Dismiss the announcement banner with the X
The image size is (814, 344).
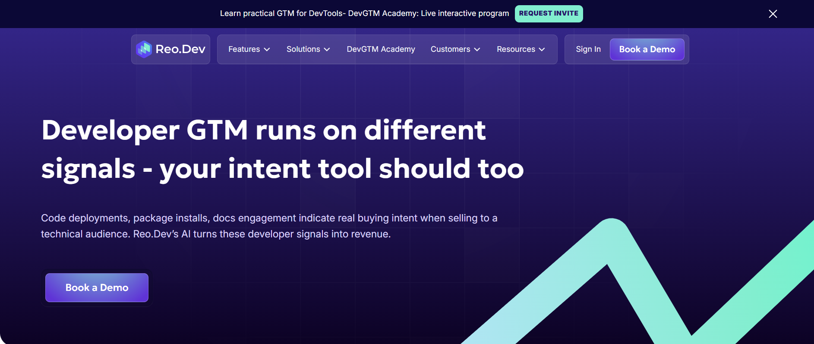tap(773, 14)
